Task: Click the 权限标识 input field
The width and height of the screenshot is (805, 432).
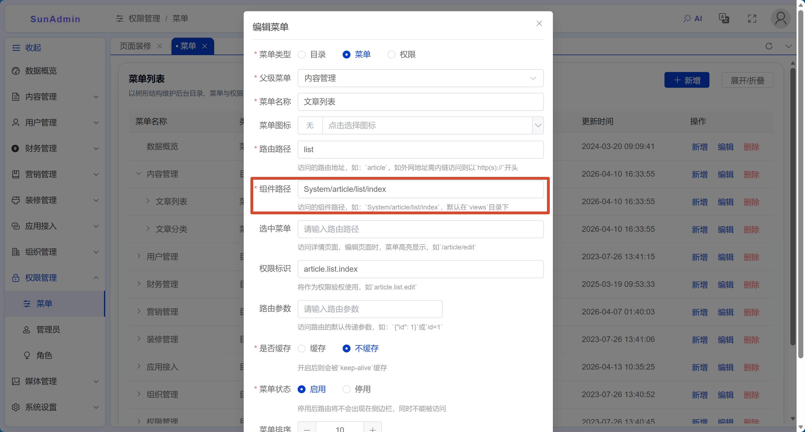Action: tap(420, 269)
